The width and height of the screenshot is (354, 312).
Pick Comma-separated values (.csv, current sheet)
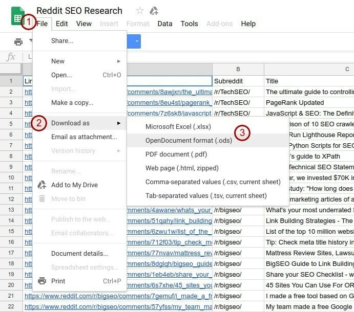pos(213,182)
